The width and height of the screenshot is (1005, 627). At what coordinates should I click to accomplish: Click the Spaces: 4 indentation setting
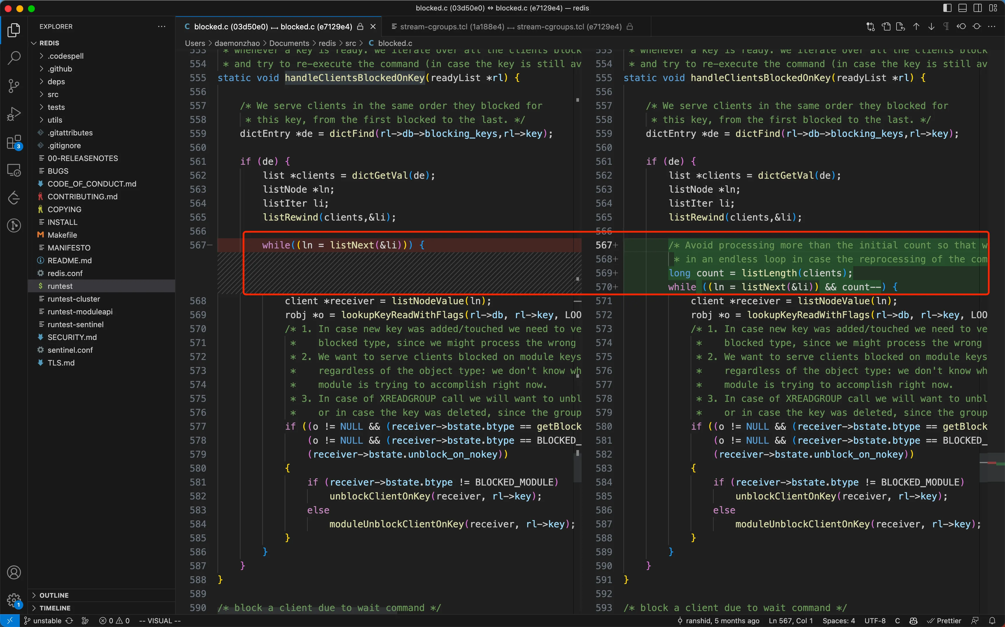point(838,621)
